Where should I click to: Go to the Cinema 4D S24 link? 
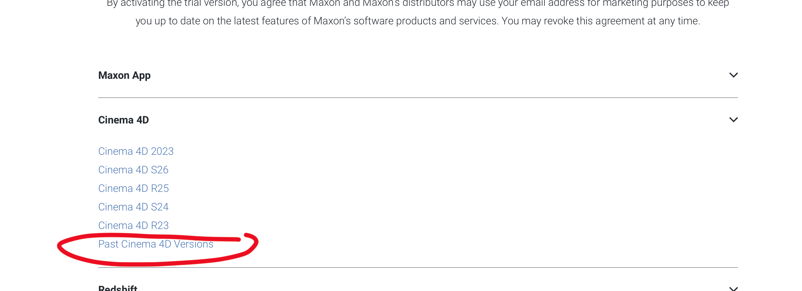coord(133,207)
